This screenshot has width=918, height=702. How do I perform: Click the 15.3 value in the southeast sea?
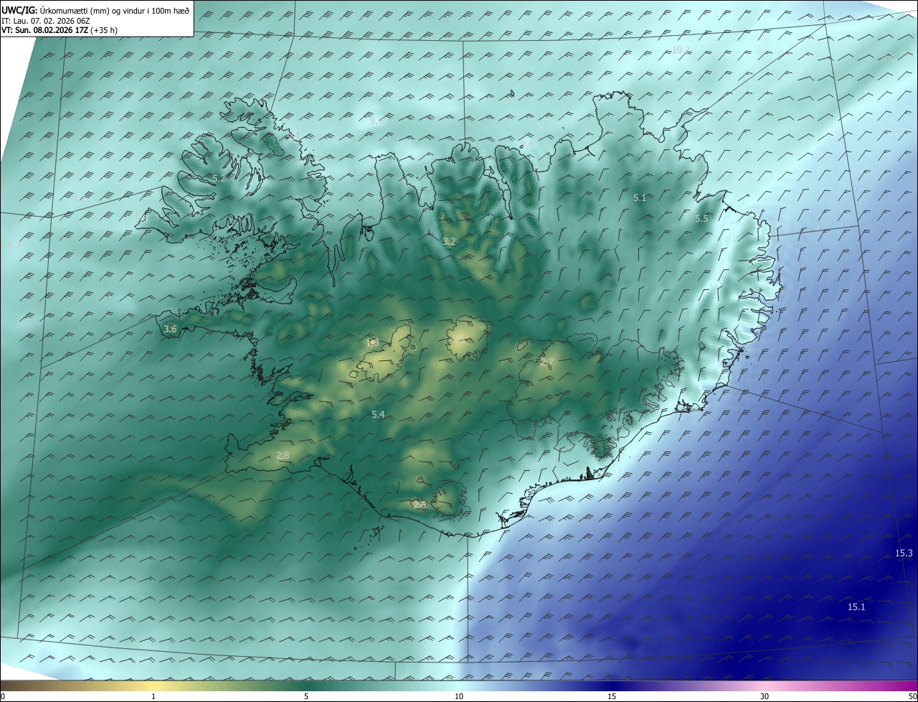click(x=904, y=553)
